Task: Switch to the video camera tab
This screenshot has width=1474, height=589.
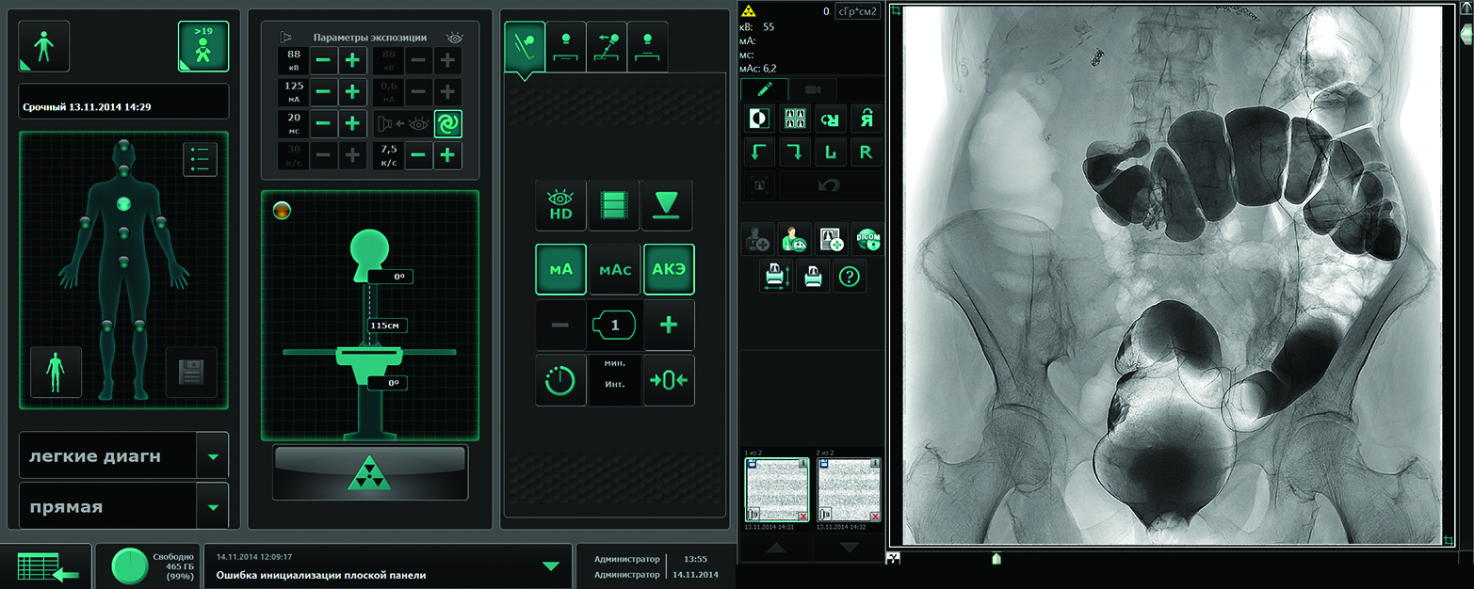Action: point(813,89)
